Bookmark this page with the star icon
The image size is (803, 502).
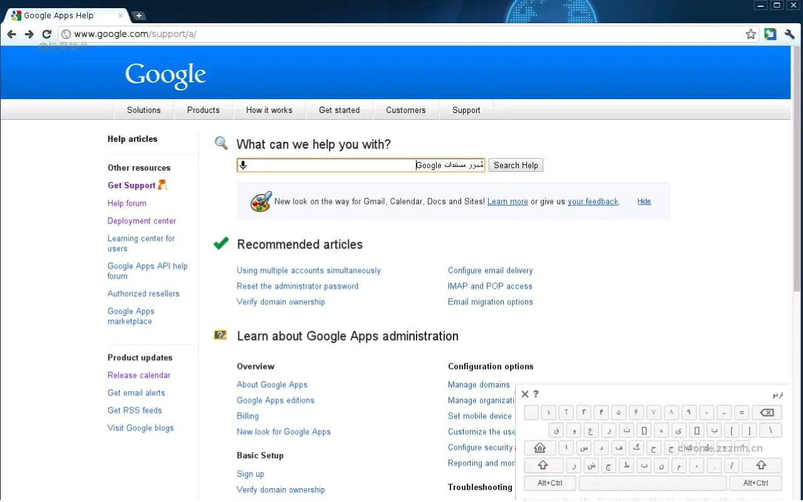(751, 34)
